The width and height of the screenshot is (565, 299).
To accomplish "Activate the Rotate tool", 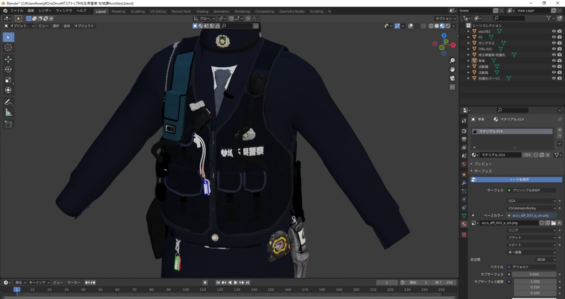I will tap(8, 70).
